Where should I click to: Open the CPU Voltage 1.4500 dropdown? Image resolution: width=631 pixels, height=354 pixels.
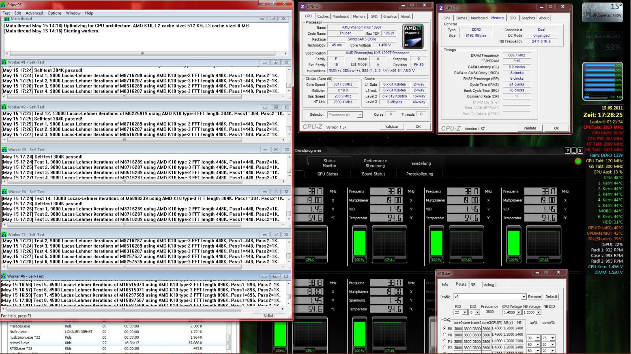click(518, 312)
